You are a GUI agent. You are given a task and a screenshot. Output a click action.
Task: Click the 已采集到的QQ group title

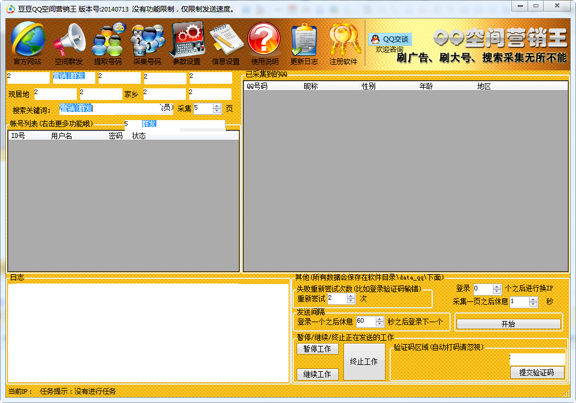(266, 74)
